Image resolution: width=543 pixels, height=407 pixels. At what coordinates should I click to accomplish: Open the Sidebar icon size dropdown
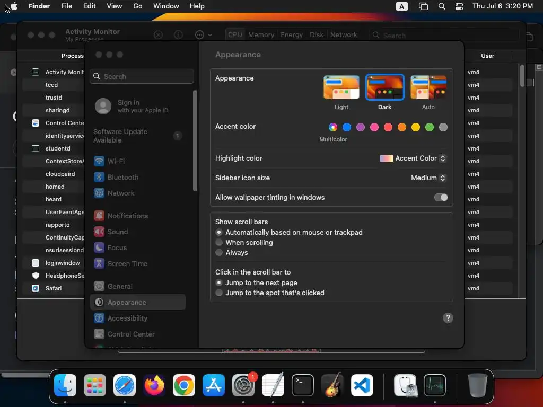click(x=428, y=178)
